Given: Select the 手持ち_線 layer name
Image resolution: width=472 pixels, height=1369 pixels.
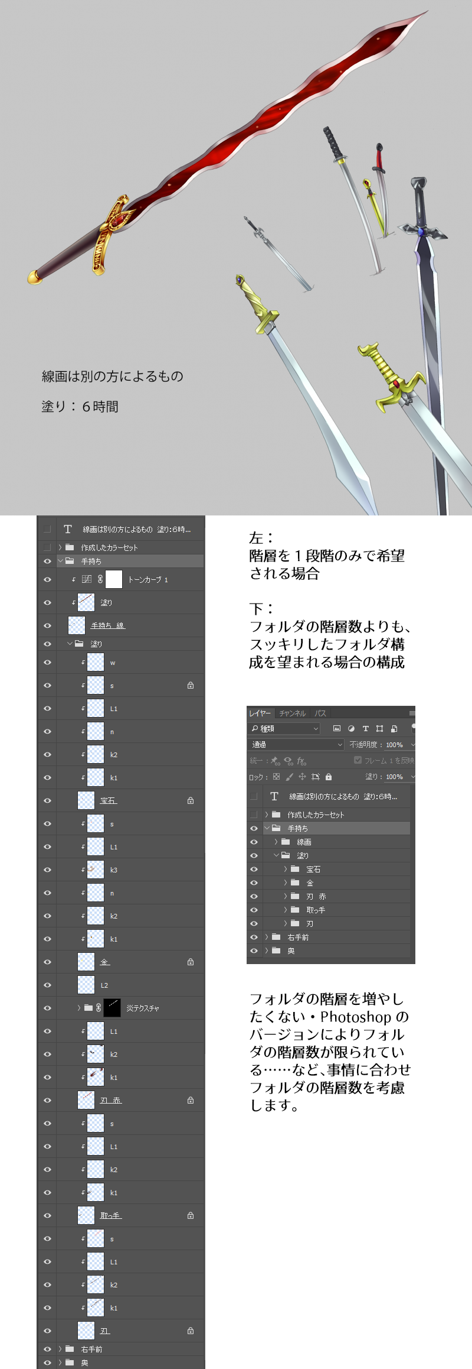Looking at the screenshot, I should coord(108,625).
